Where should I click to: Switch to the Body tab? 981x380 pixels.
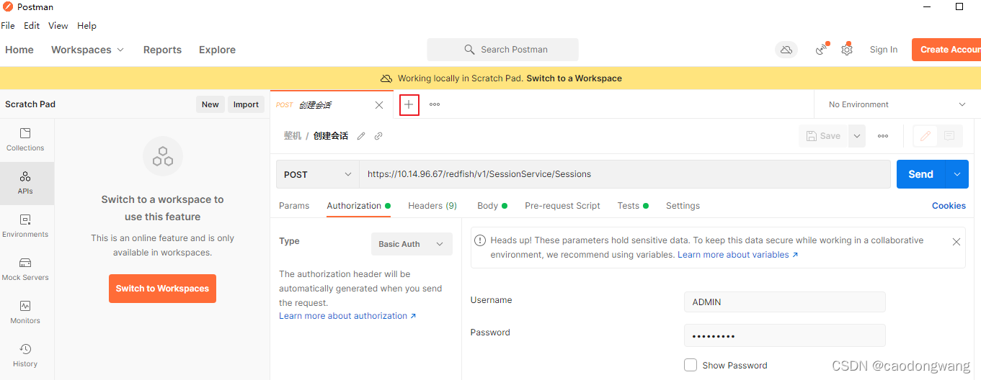click(492, 205)
